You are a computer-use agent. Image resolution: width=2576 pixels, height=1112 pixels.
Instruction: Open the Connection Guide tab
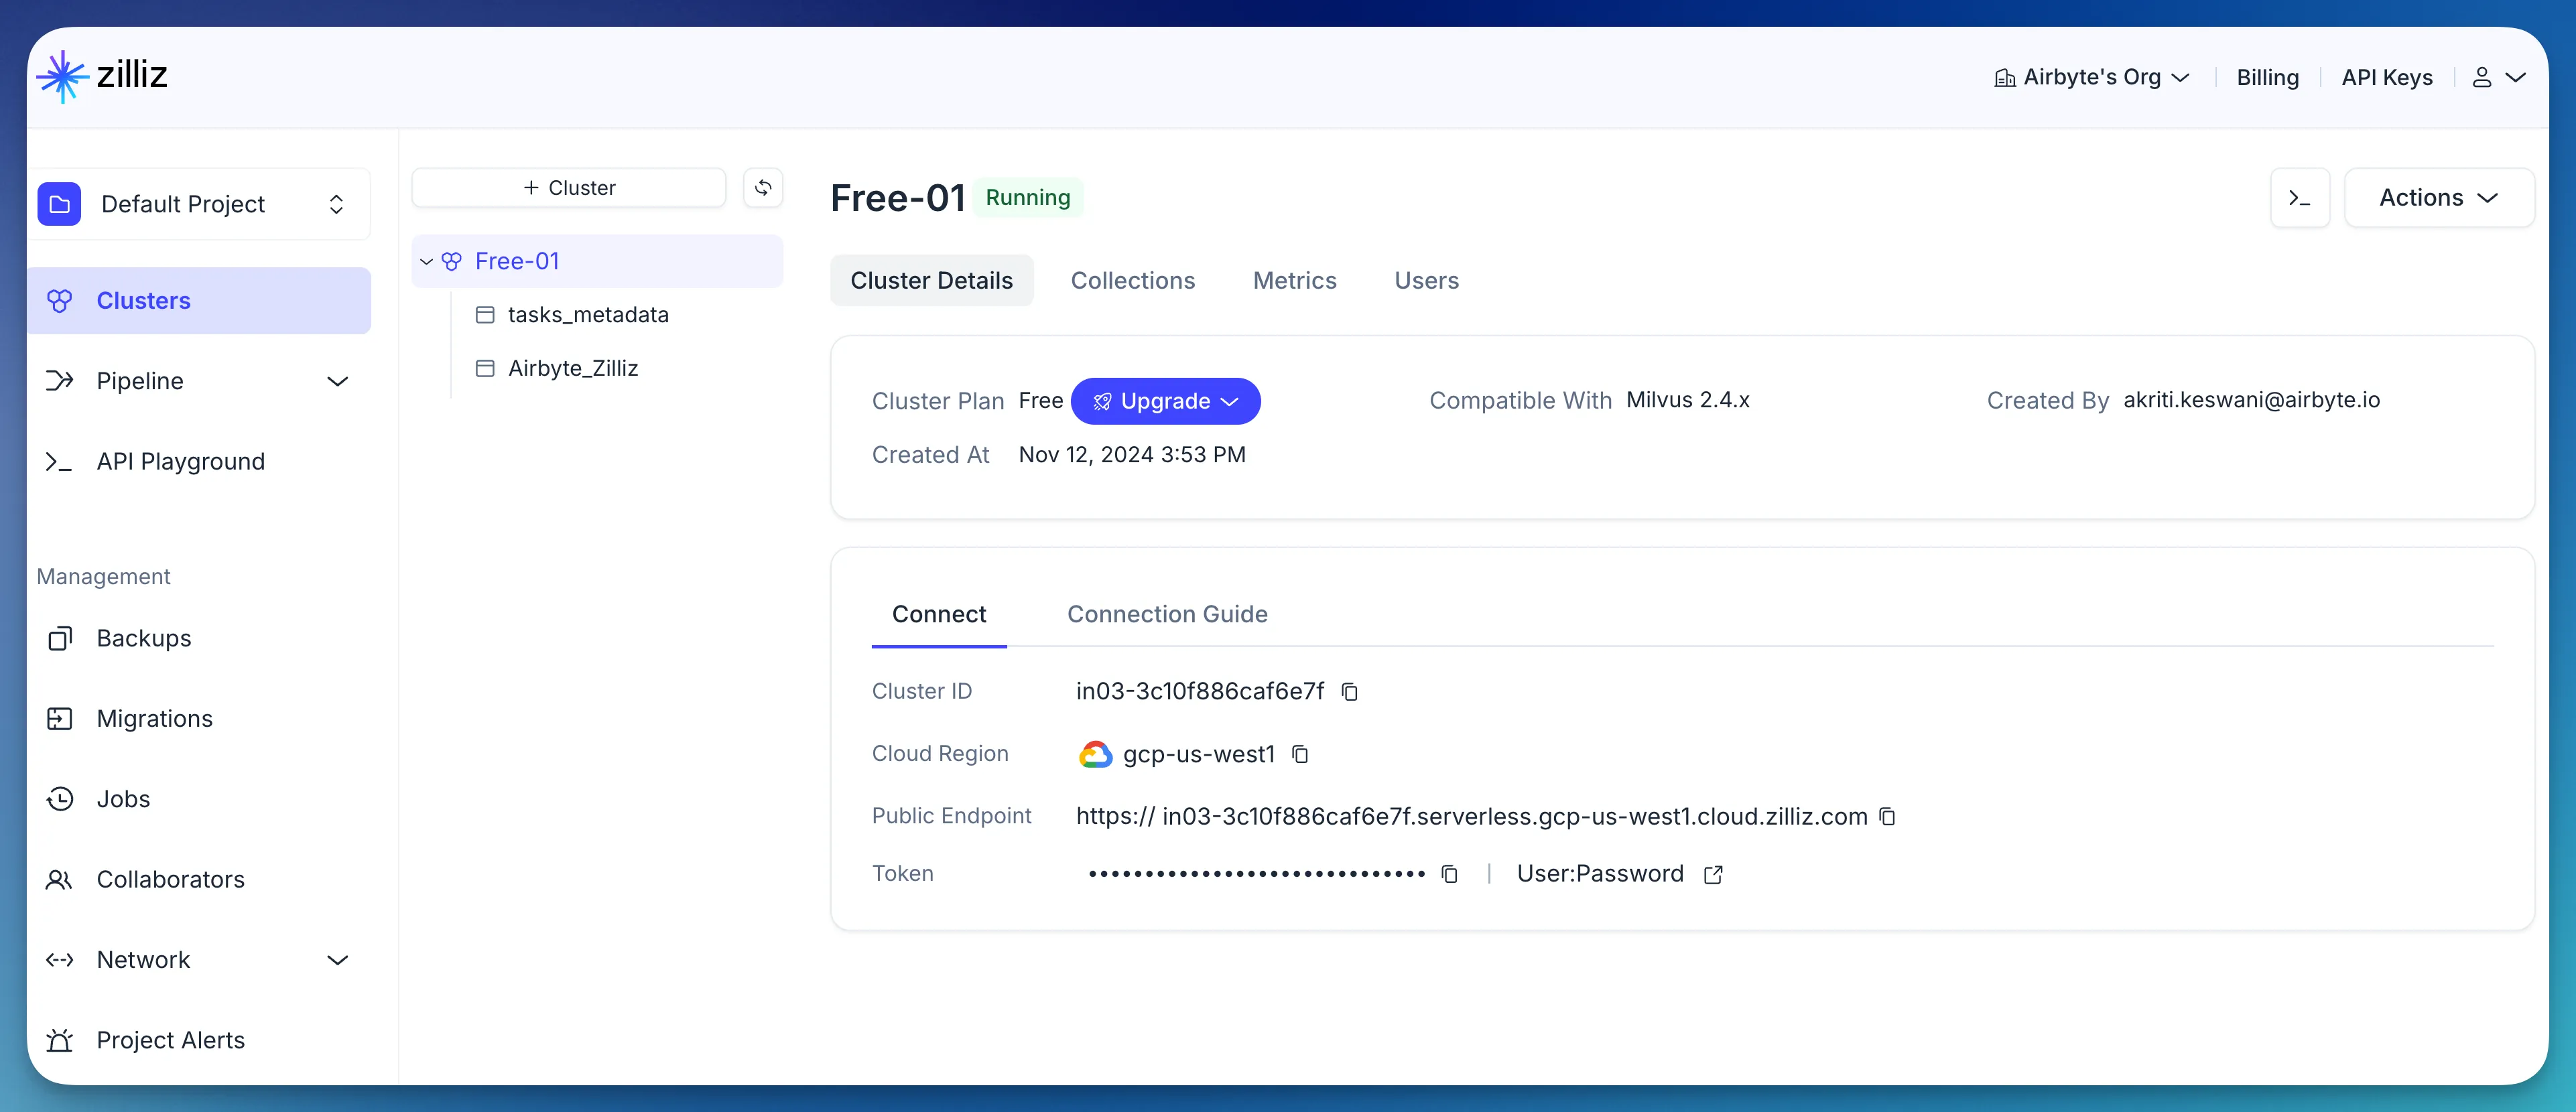pos(1166,614)
